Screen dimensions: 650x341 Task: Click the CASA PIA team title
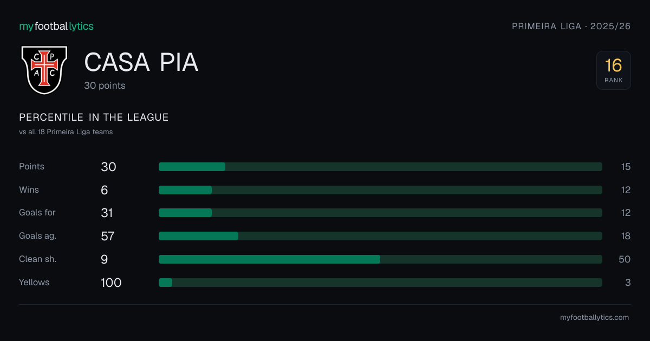[141, 63]
